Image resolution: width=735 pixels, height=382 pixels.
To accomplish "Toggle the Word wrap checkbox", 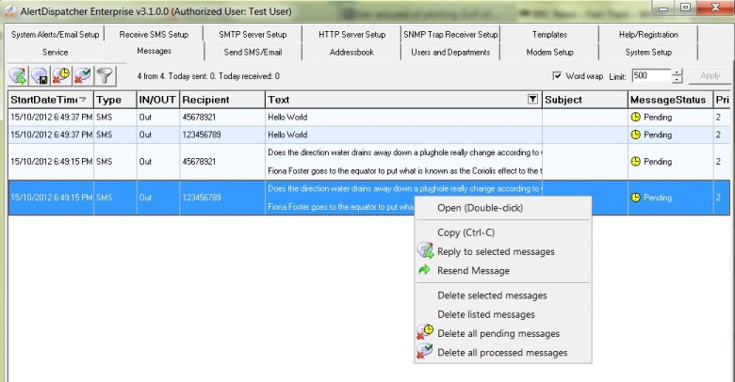I will pos(557,76).
